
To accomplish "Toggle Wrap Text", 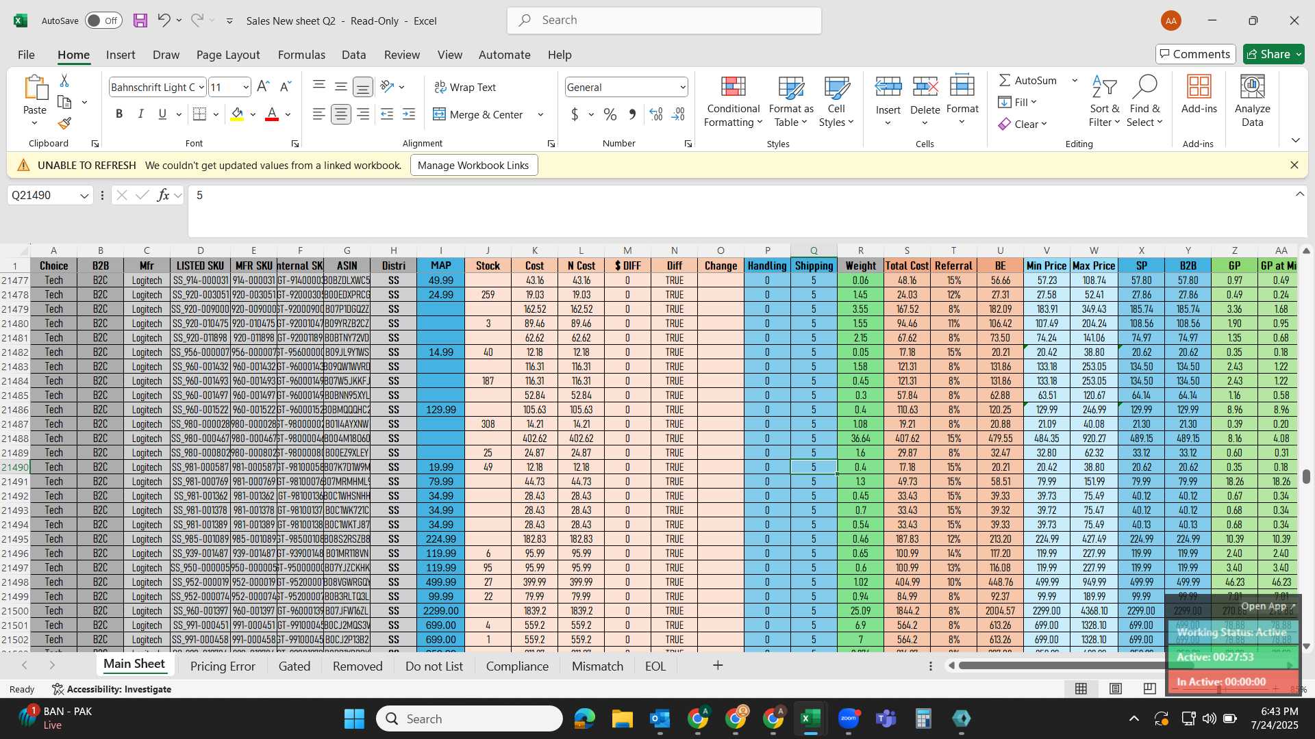I will 465,87.
